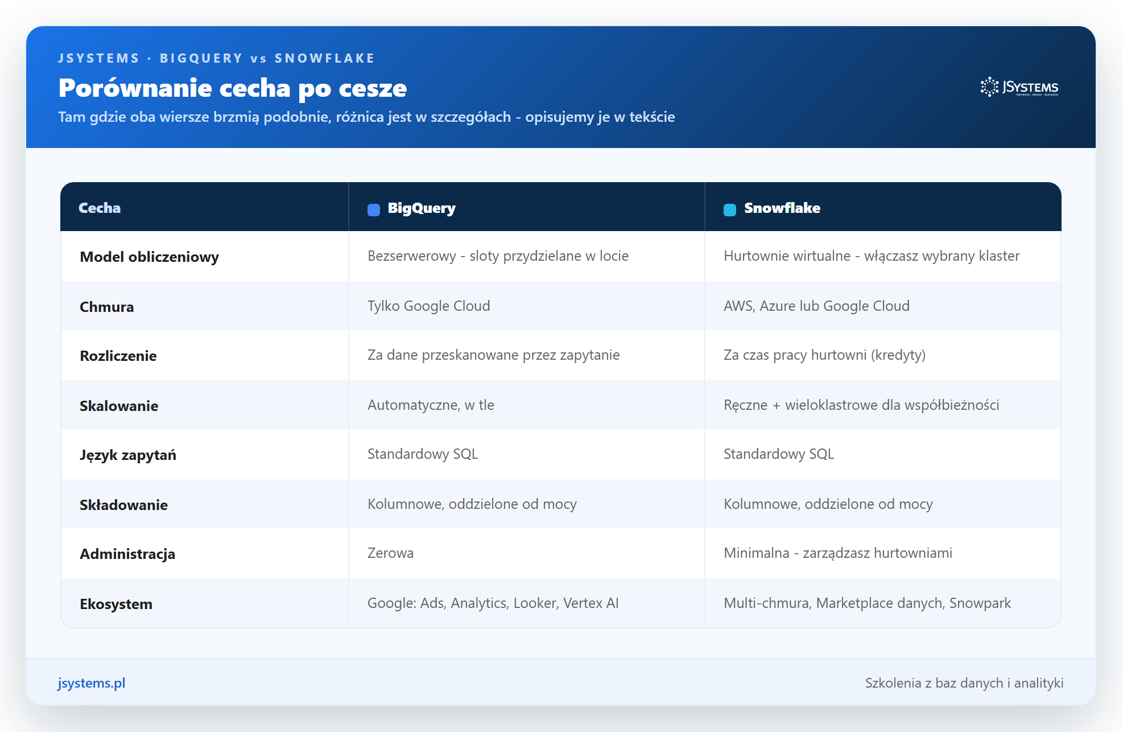Click the 'JSYSTEMS · BIGQUERY vs SNOWFLAKE' overline

[x=216, y=58]
